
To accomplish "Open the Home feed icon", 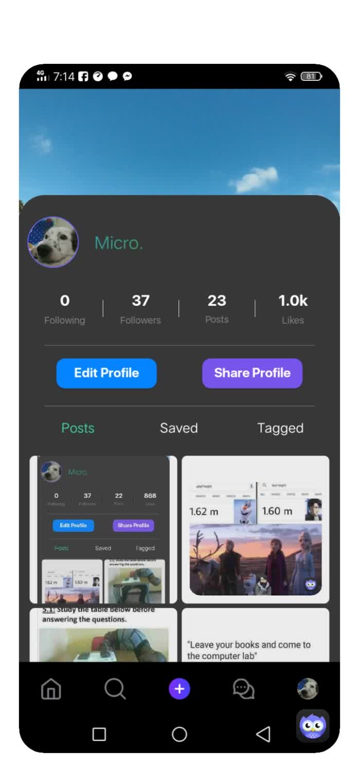I will (x=51, y=689).
